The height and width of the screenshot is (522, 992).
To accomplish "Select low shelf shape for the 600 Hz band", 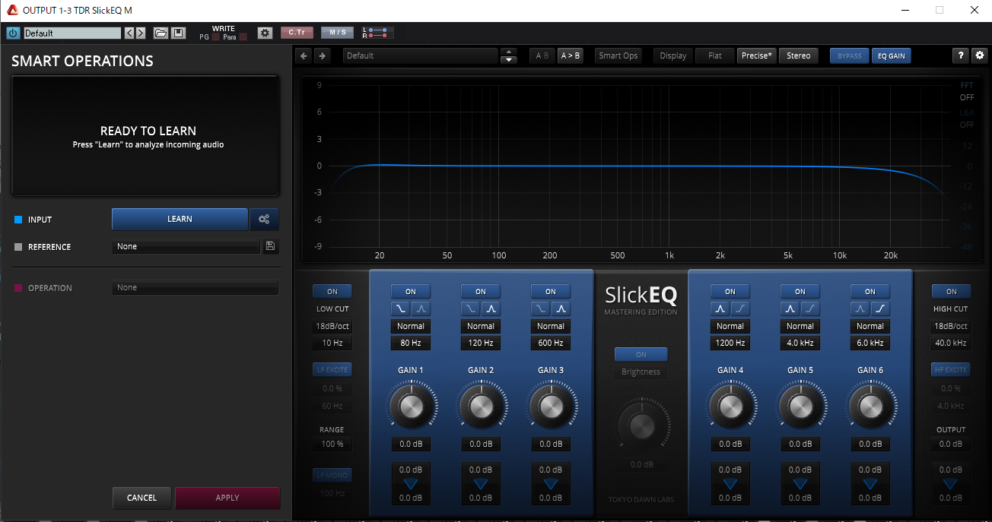I will [x=541, y=309].
